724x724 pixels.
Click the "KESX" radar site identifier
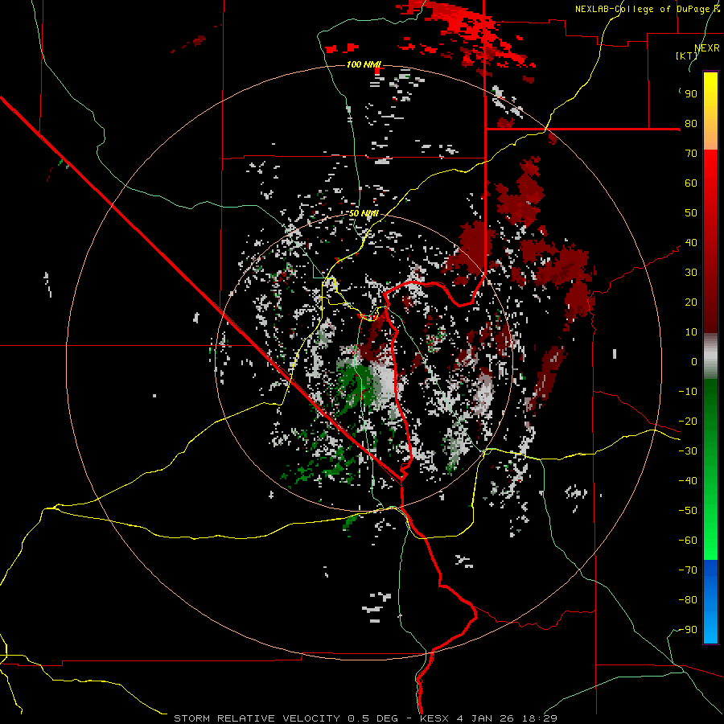434,718
